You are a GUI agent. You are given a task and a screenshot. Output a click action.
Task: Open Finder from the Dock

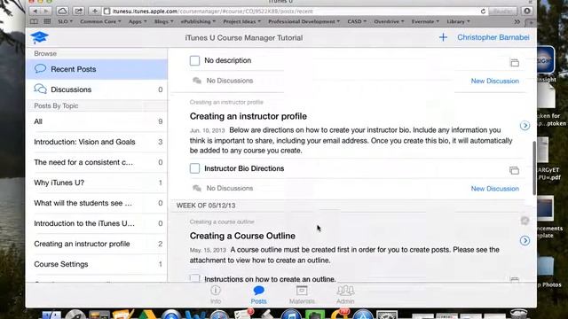tap(51, 315)
